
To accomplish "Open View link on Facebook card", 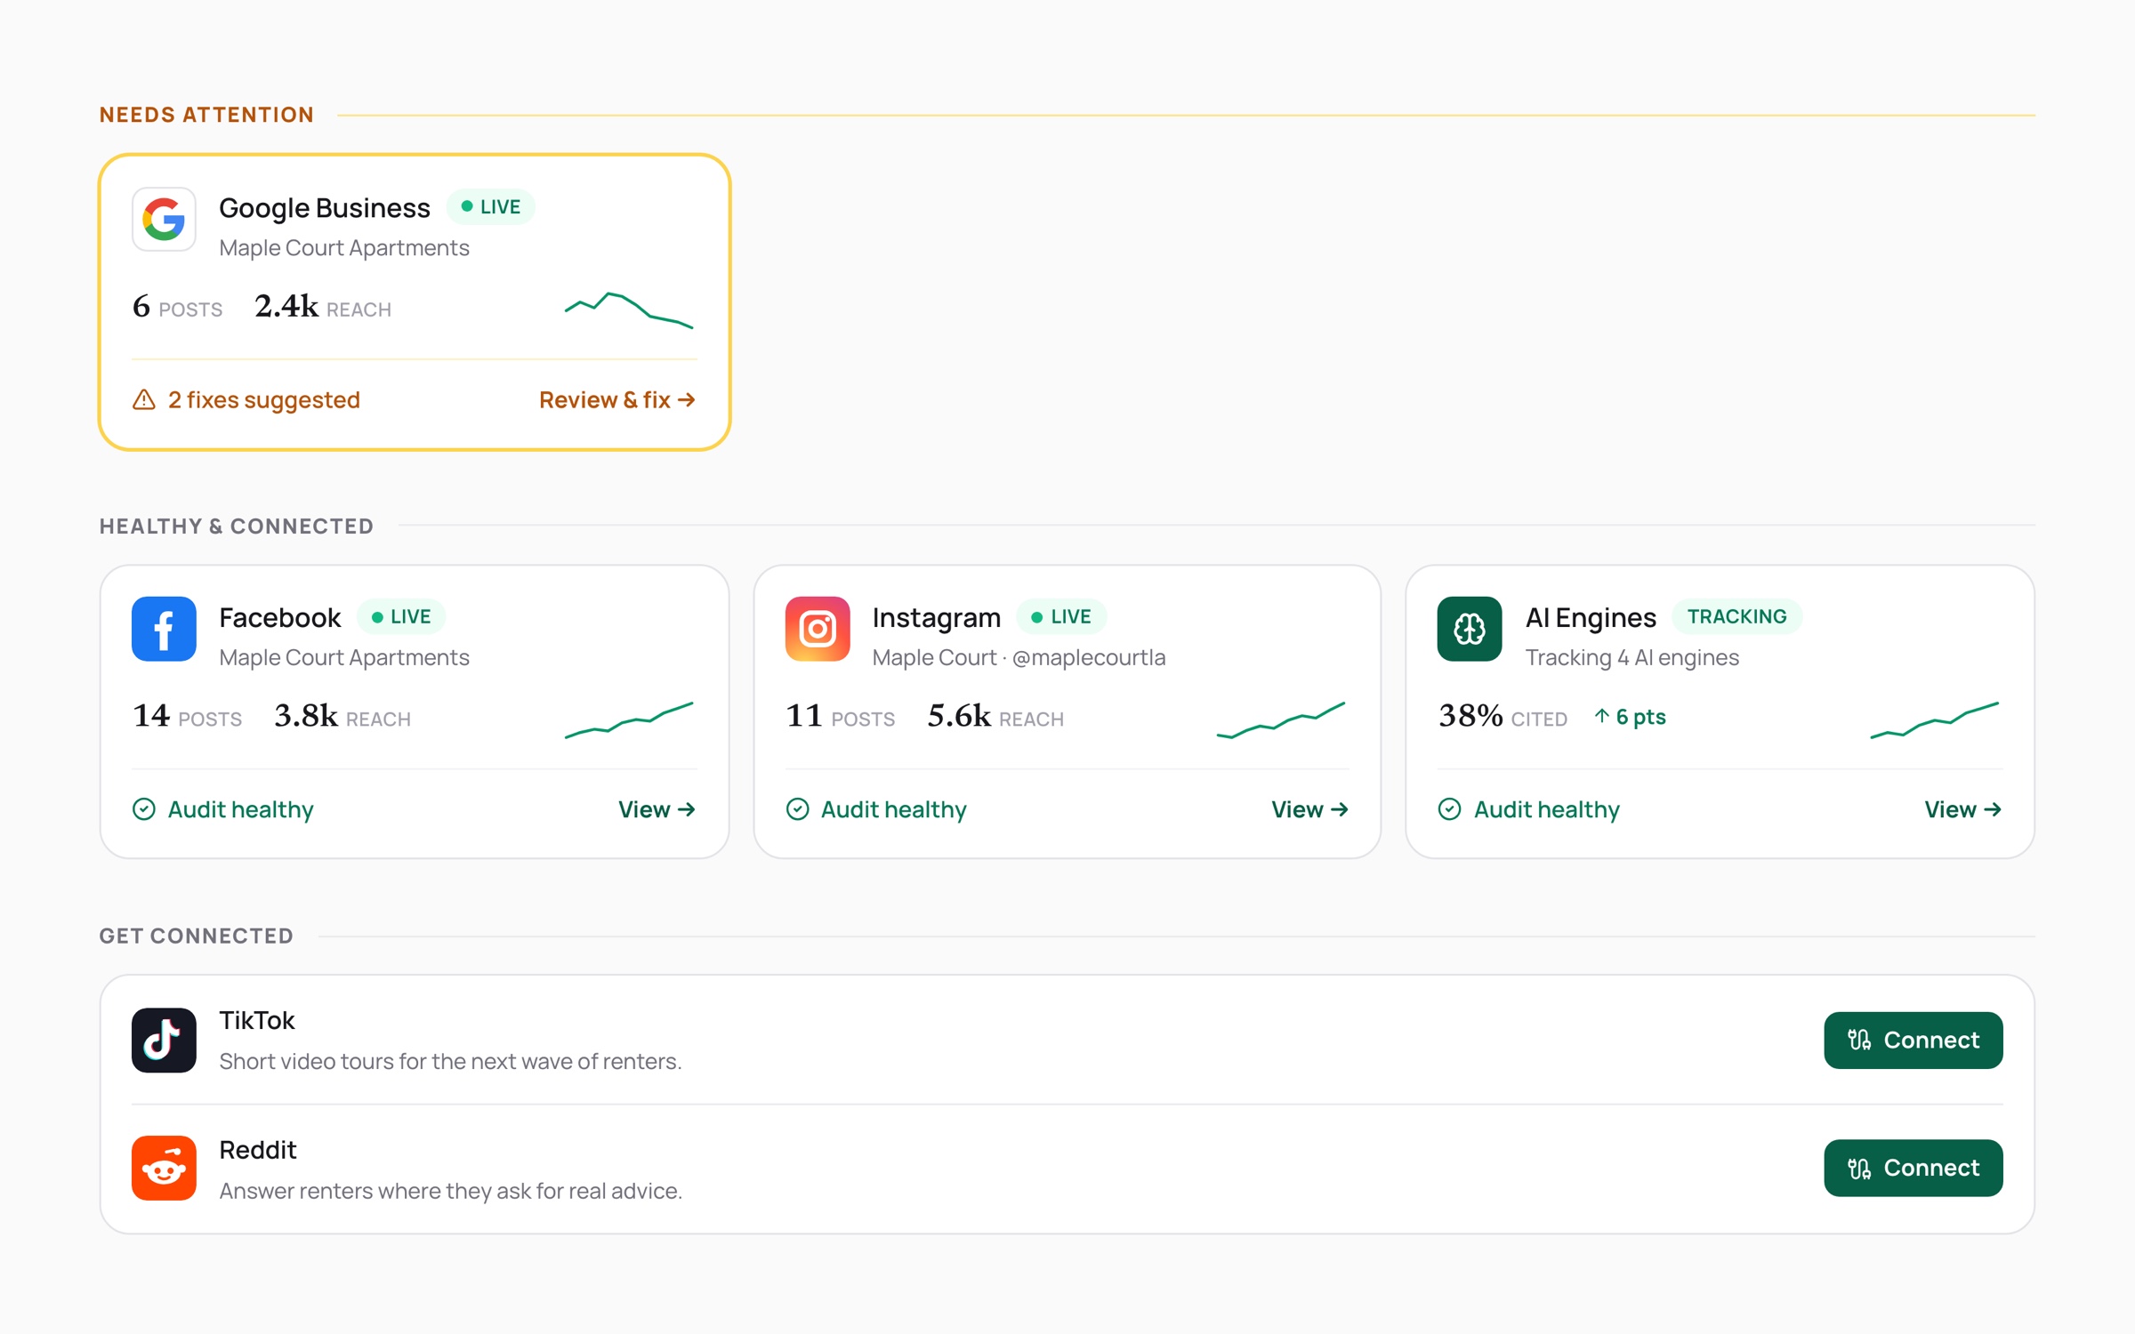I will pos(657,809).
